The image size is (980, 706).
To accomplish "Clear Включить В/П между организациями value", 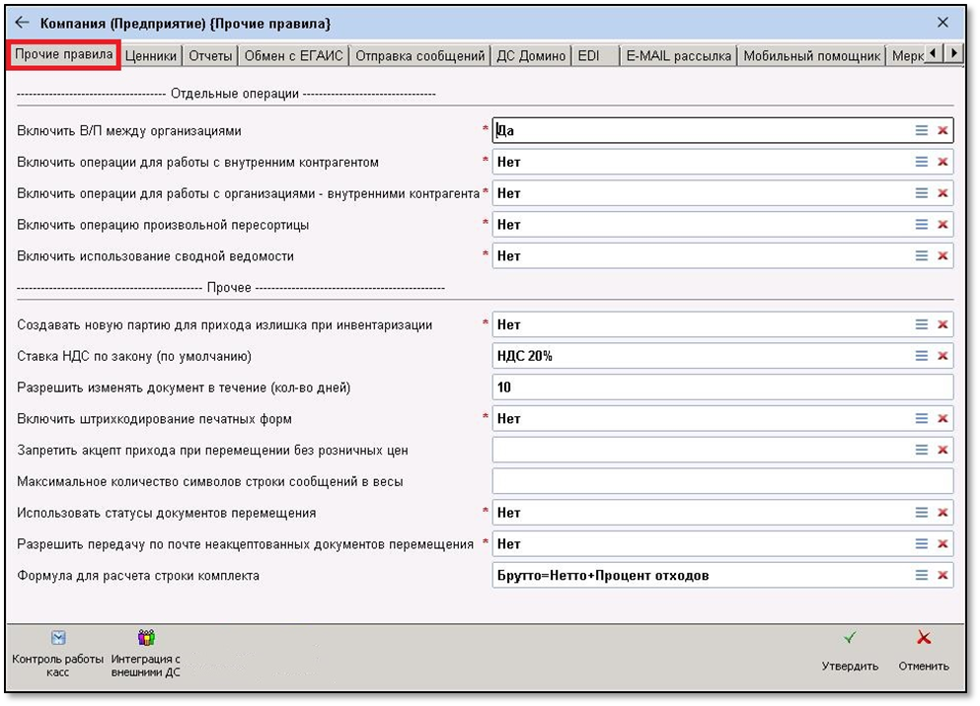I will click(x=942, y=130).
